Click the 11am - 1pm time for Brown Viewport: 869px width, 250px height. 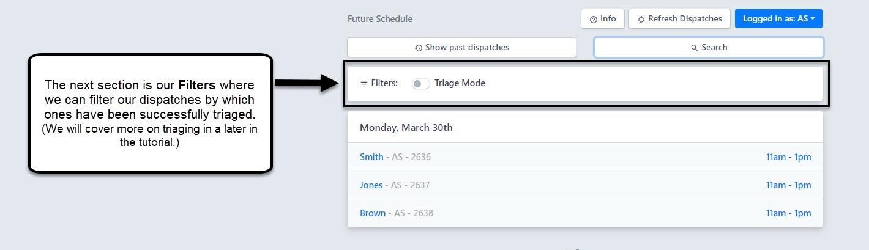pos(788,213)
